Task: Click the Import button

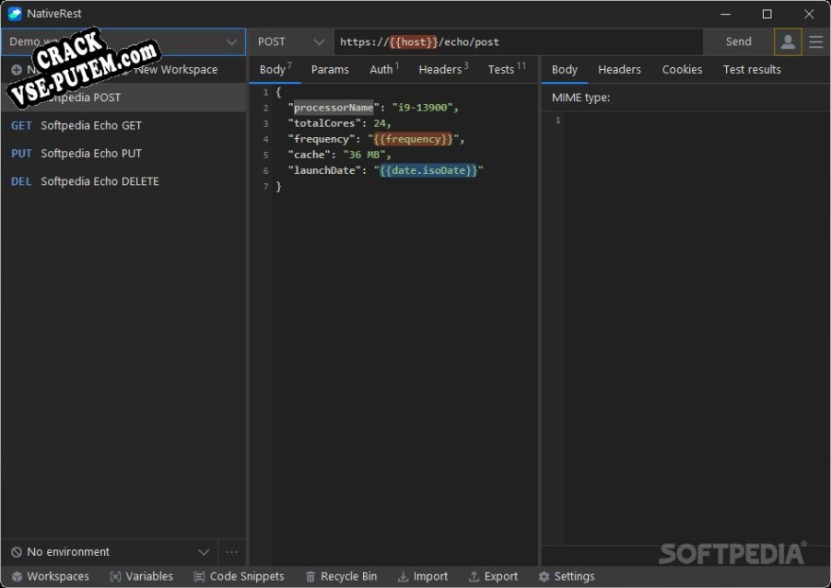Action: [x=423, y=576]
